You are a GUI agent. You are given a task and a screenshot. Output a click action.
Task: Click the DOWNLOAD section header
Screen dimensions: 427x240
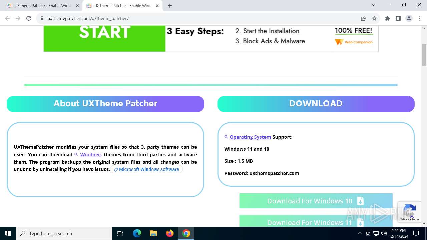click(x=316, y=104)
